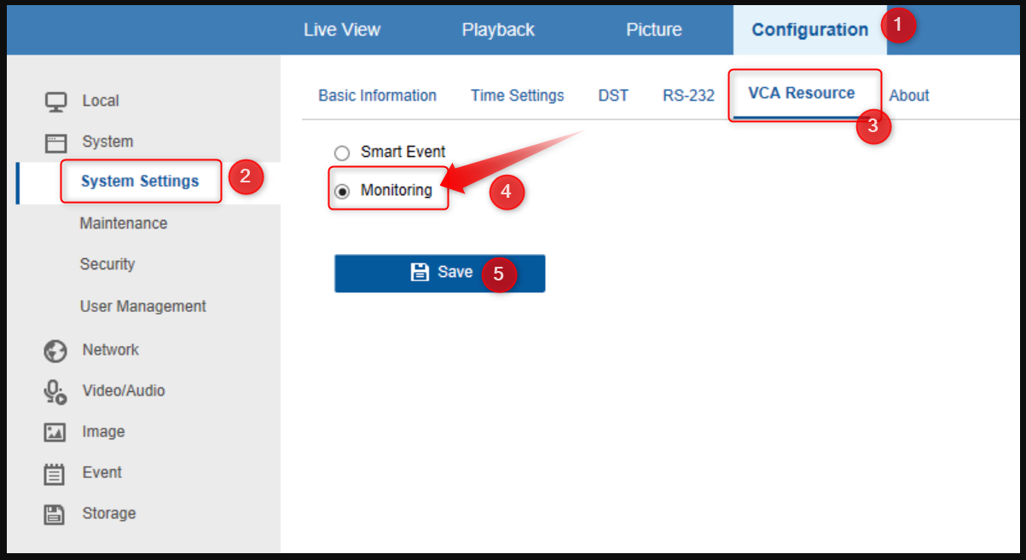This screenshot has height=560, width=1026.
Task: Select System Settings in sidebar
Action: [x=140, y=181]
